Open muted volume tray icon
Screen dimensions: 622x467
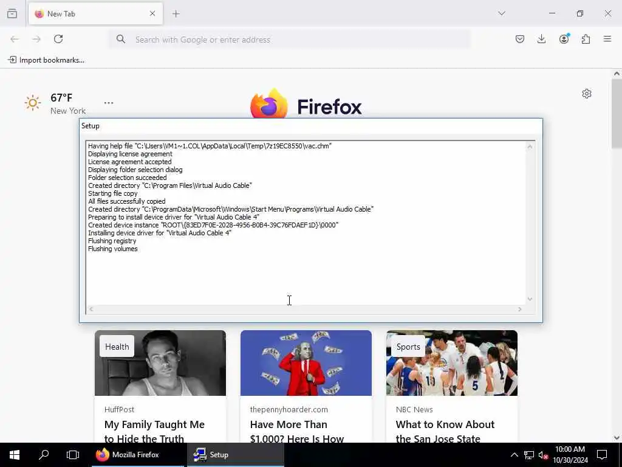(x=543, y=455)
